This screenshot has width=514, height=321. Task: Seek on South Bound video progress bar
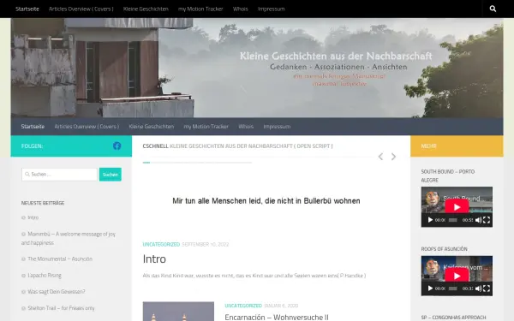(x=453, y=220)
